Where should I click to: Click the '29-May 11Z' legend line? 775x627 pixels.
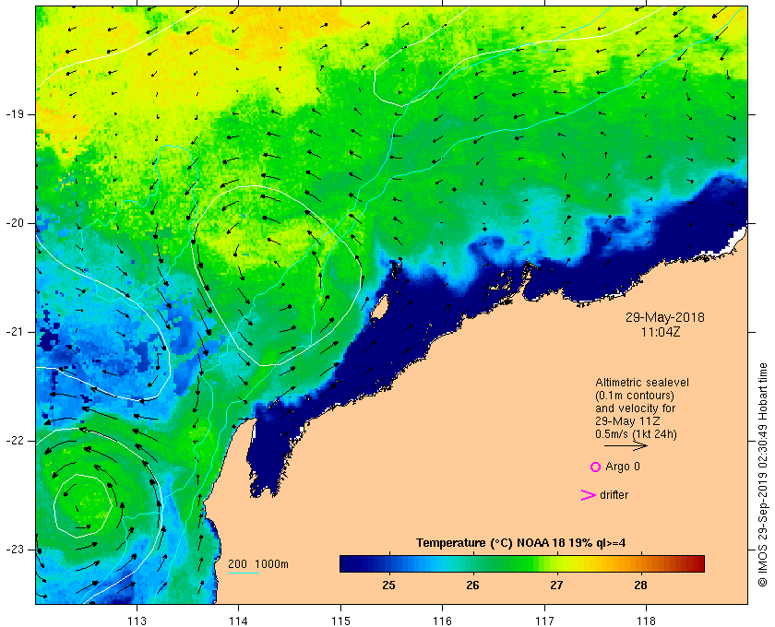pos(627,421)
